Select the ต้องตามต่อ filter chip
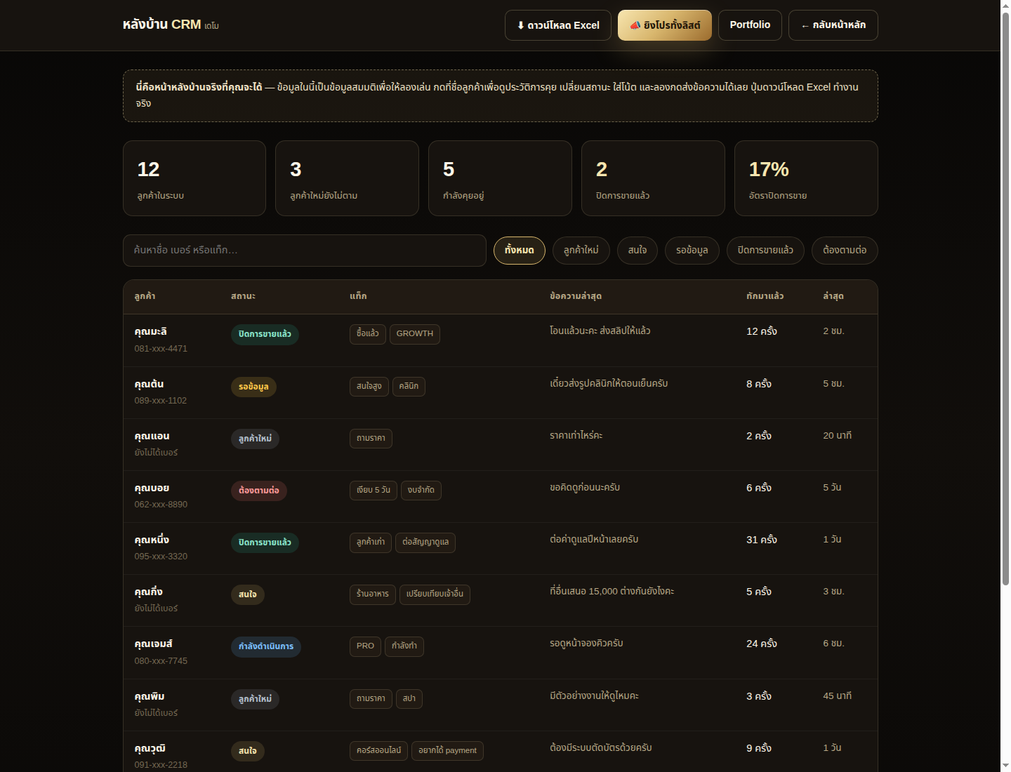1011x772 pixels. (x=845, y=251)
